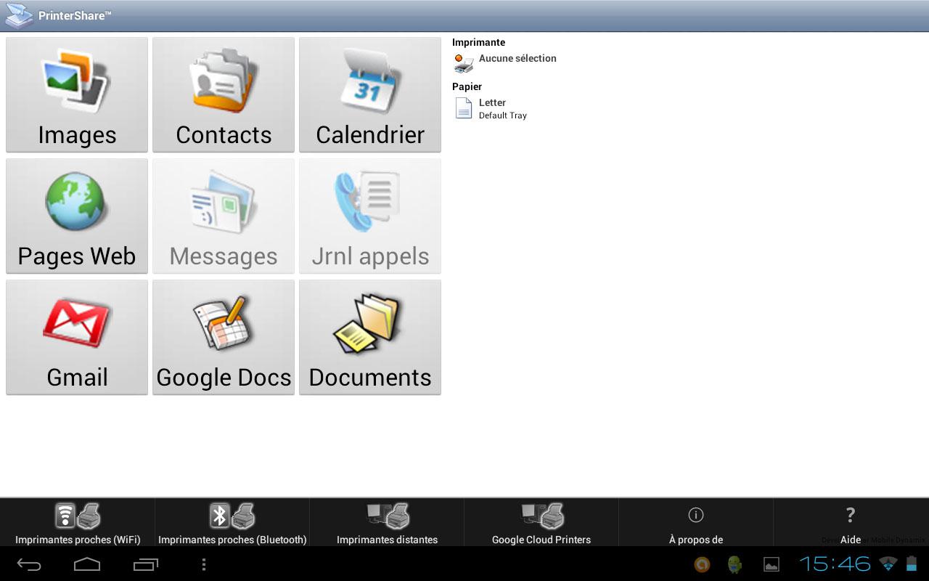Open À propos de

coord(696,523)
